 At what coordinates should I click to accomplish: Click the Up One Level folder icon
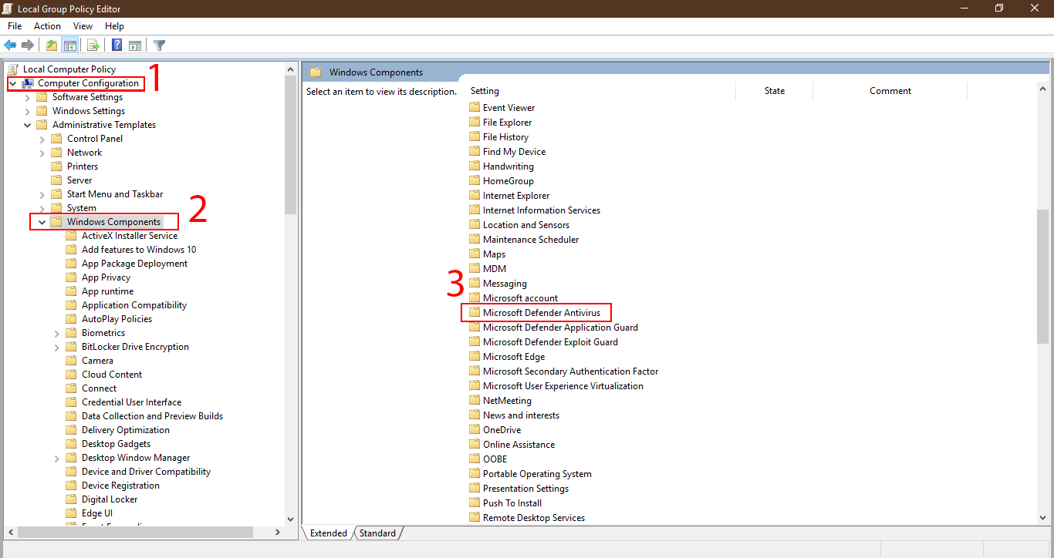pos(52,45)
